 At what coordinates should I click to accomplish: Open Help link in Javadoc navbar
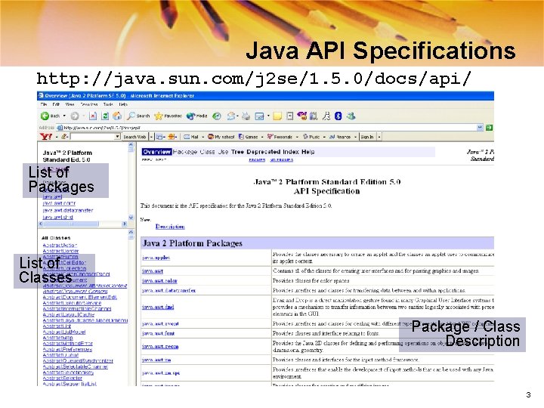(308, 152)
